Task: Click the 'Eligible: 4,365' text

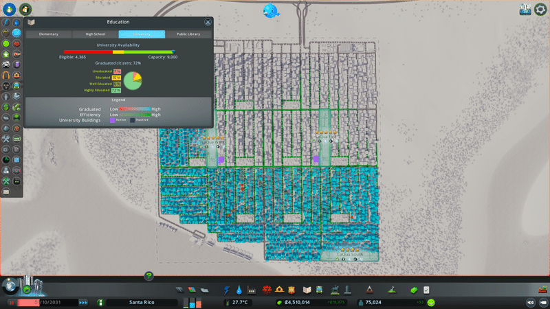Action: [x=72, y=57]
